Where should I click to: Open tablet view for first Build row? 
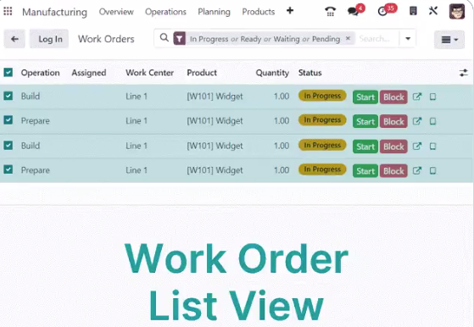(433, 97)
